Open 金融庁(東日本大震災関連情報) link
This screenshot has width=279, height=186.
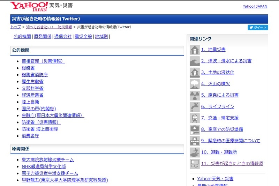coord(53,116)
